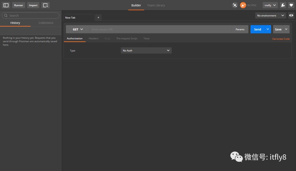The height and width of the screenshot is (171, 296).
Task: Open the mafly account dropdown
Action: point(270,5)
